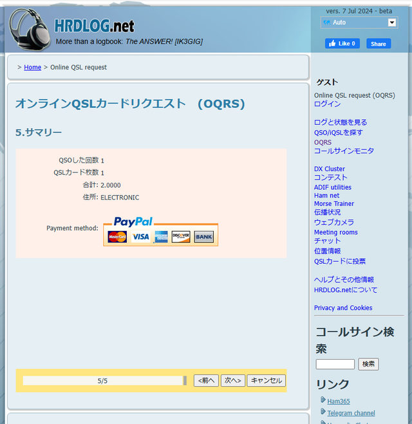The image size is (412, 424).
Task: Open コールサインモニタ link
Action: point(344,151)
